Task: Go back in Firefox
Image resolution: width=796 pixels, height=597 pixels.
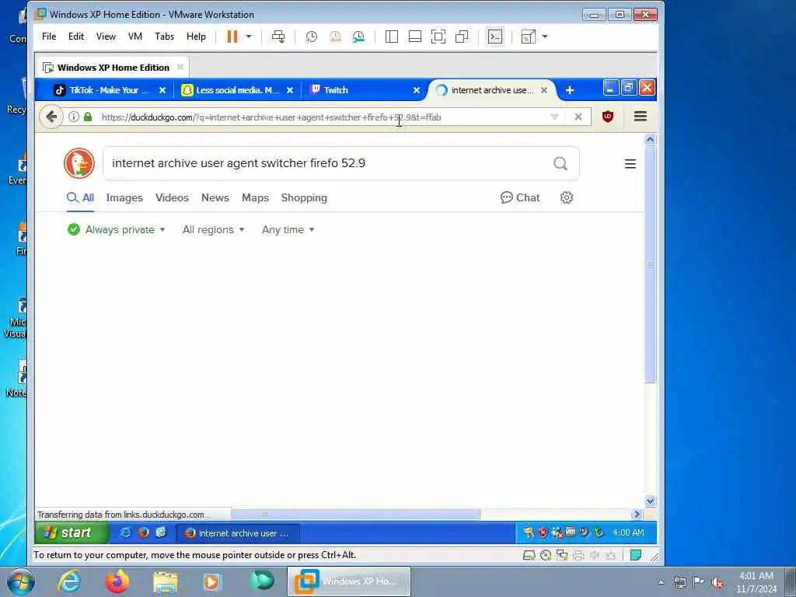Action: click(51, 117)
